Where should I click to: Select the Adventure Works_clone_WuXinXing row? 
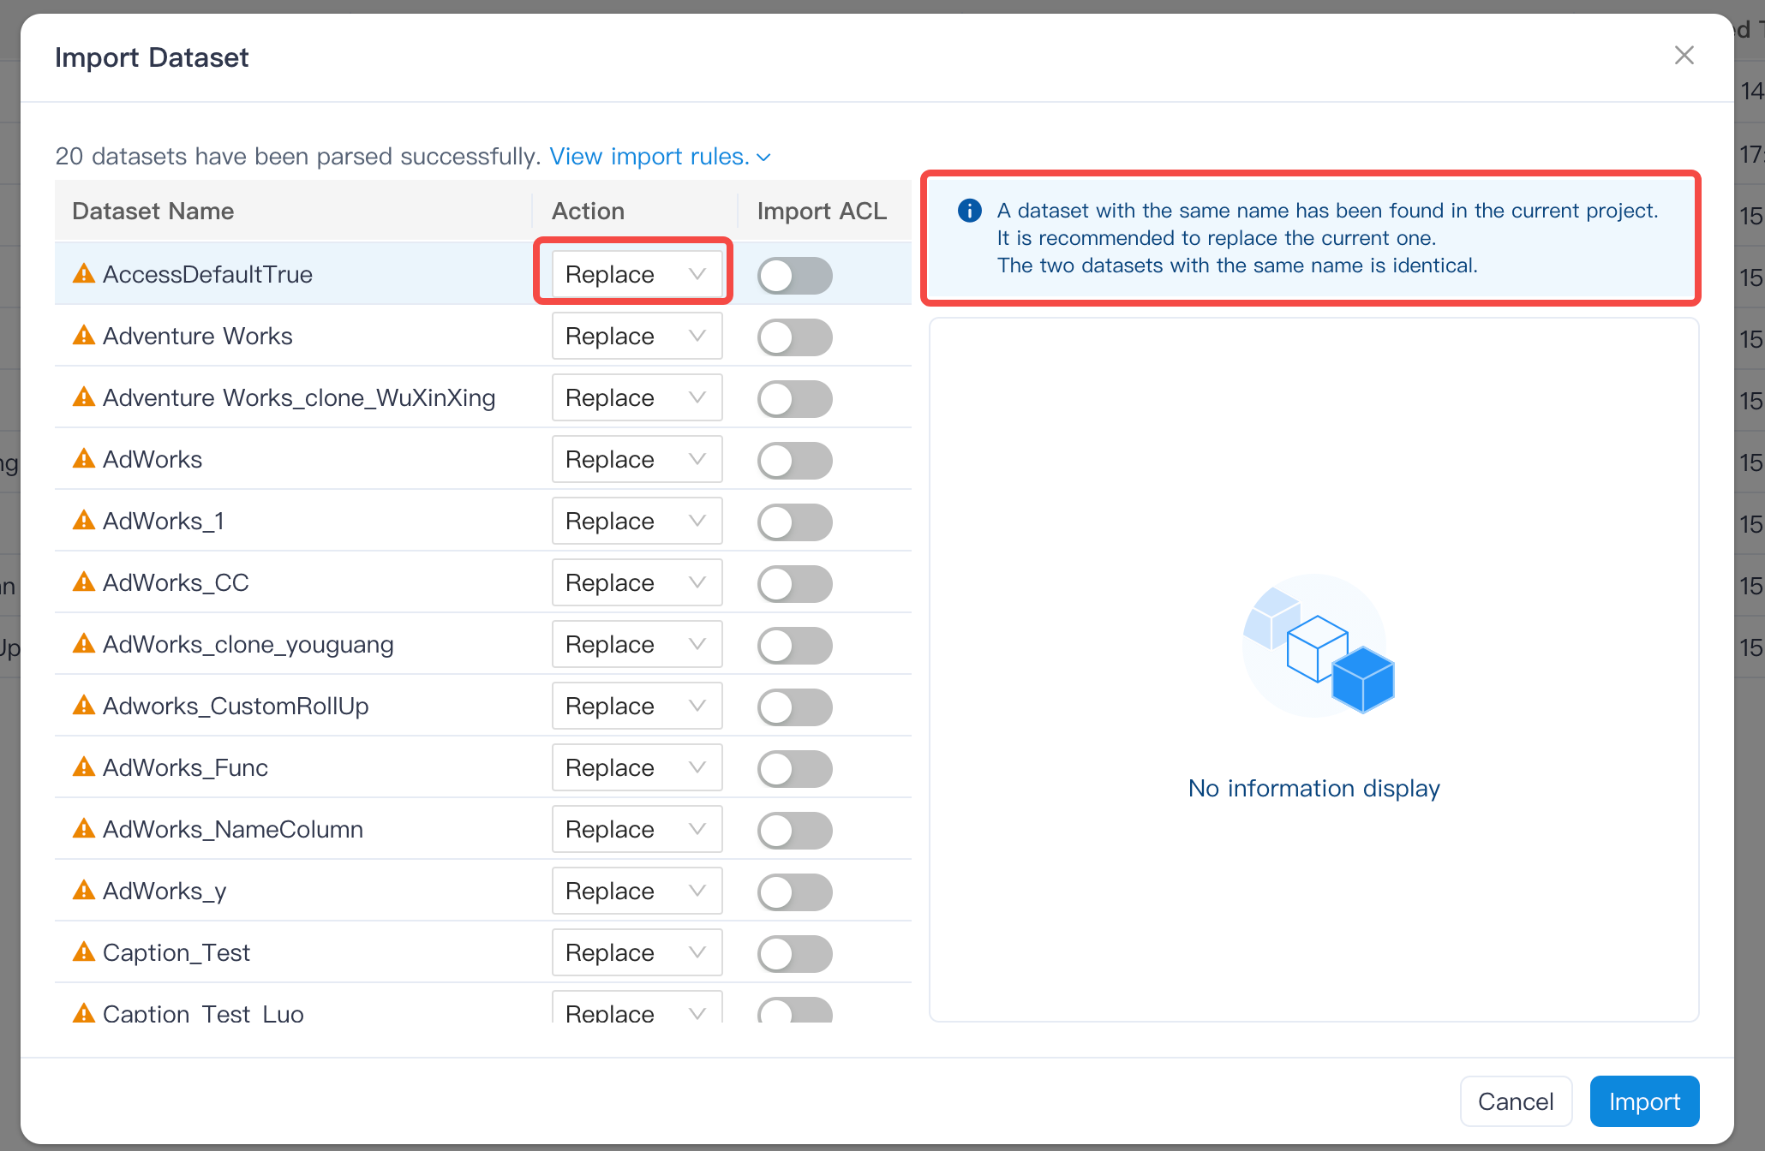(483, 397)
